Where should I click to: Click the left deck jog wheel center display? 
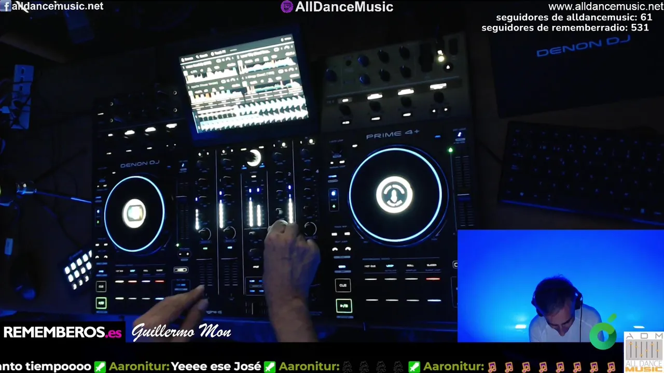(134, 213)
